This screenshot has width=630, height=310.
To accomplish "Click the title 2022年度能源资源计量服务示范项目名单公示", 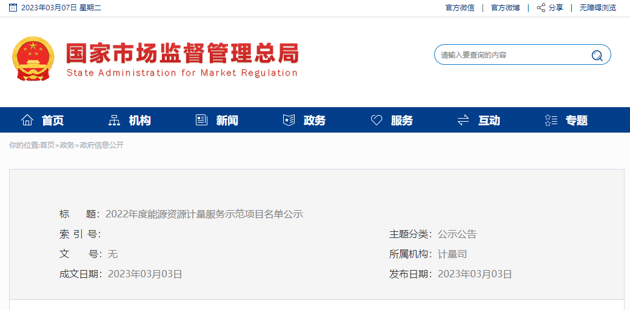I will coord(204,214).
